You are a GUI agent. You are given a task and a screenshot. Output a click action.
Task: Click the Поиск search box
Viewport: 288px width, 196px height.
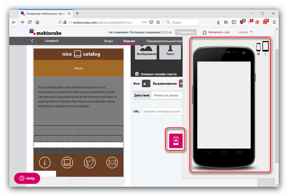pyautogui.click(x=182, y=22)
